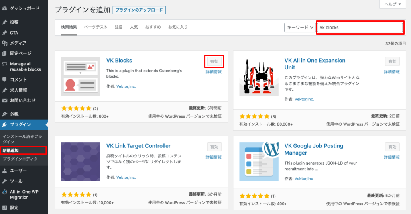
Task: Click the pin icon beside 求人情報
Action: [x=4, y=90]
